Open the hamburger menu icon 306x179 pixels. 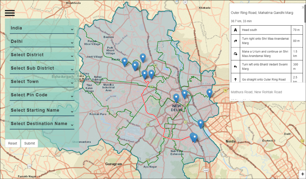(10, 13)
